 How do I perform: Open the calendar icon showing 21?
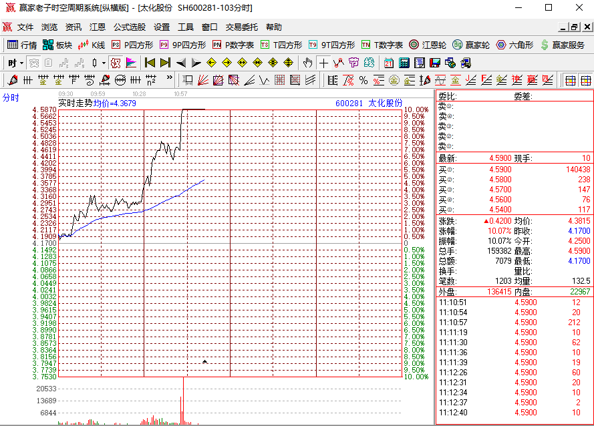click(x=389, y=63)
